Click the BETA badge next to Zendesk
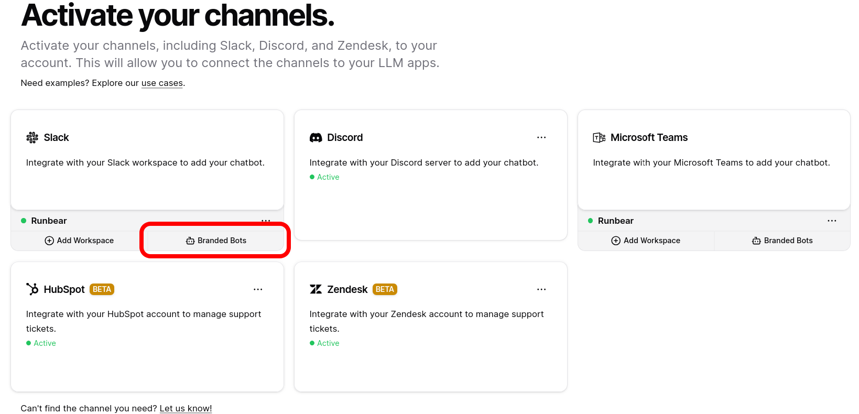 [x=385, y=289]
